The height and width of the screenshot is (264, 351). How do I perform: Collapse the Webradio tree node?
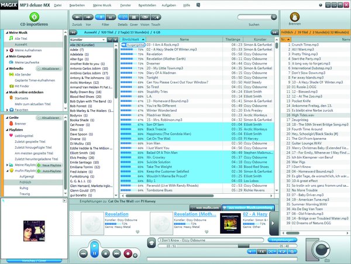(x=7, y=68)
